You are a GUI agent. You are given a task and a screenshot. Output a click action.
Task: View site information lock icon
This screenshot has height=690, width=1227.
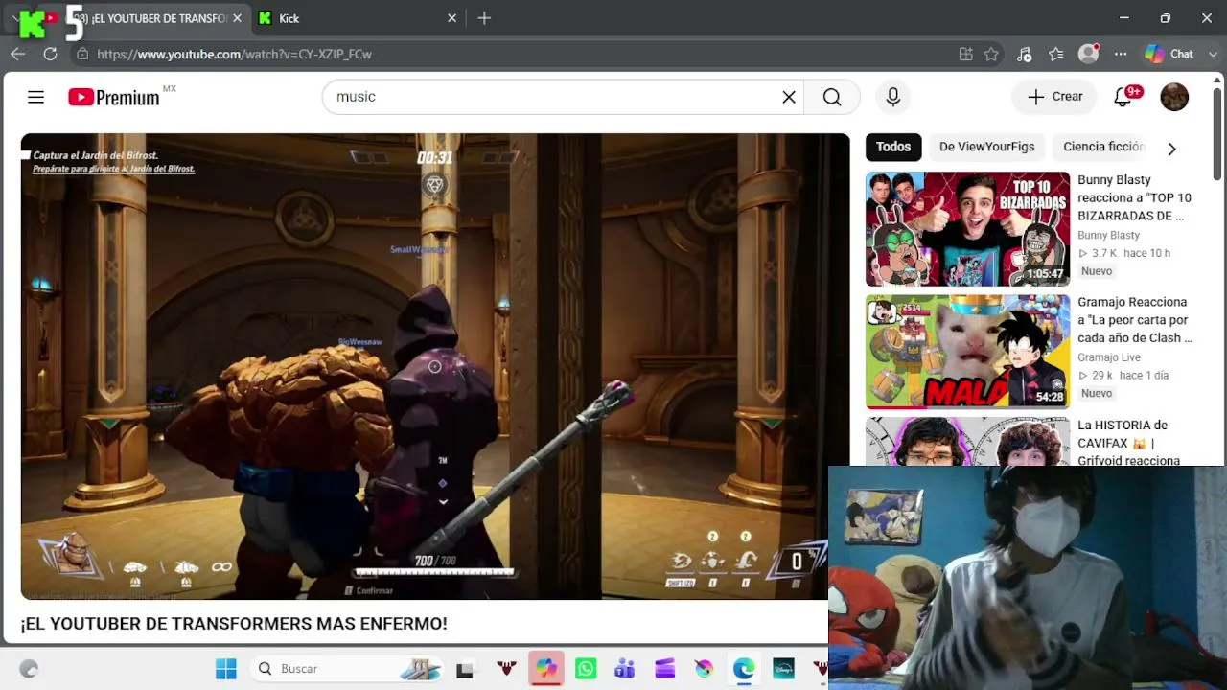(82, 54)
